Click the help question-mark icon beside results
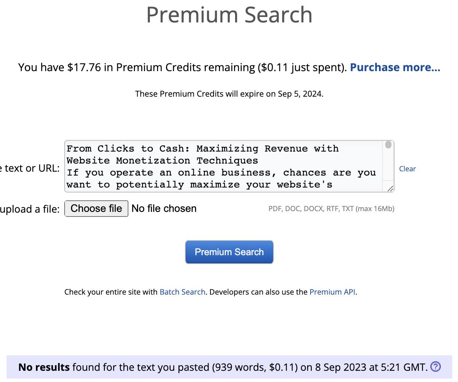The image size is (458, 382). coord(435,367)
